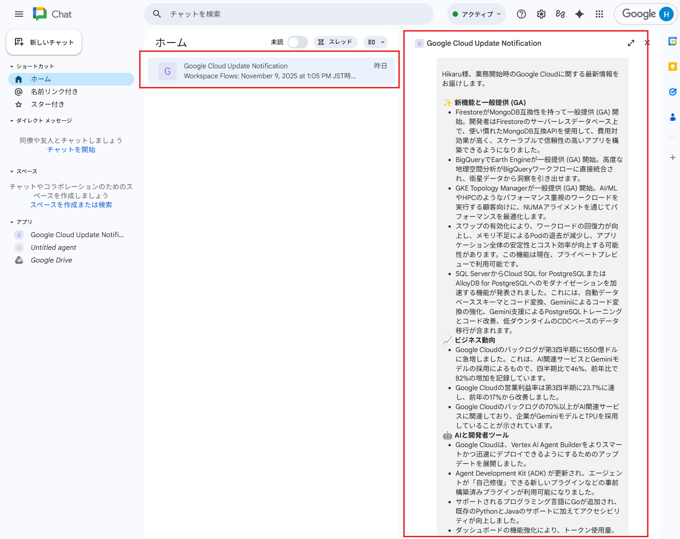This screenshot has width=680, height=539.
Task: Toggle the 未読 unread filter switch
Action: point(297,42)
